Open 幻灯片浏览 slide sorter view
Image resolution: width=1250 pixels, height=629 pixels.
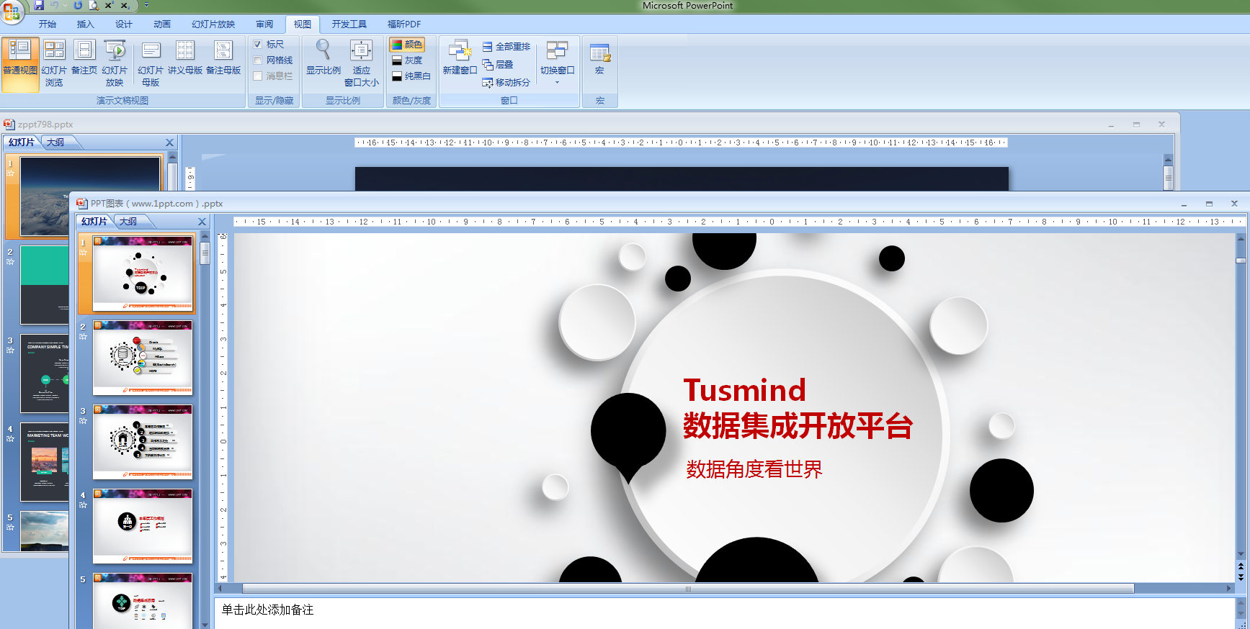54,64
